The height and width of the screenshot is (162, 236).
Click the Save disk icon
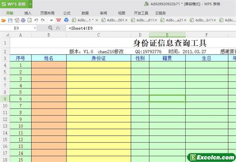point(10,20)
